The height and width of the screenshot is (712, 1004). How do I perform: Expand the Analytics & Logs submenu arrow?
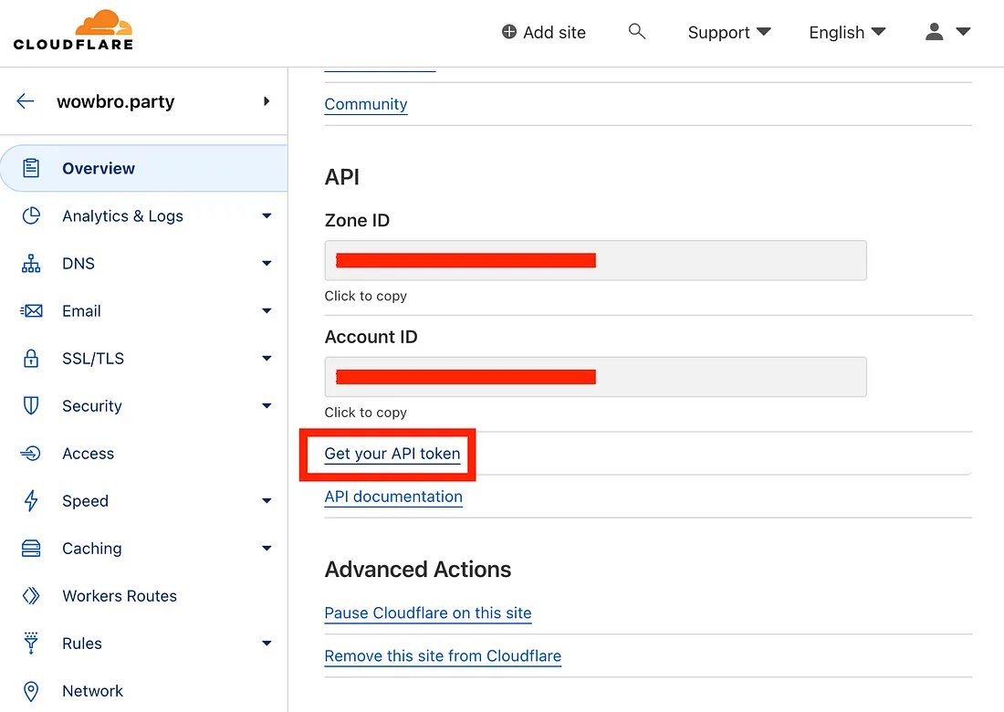point(267,215)
